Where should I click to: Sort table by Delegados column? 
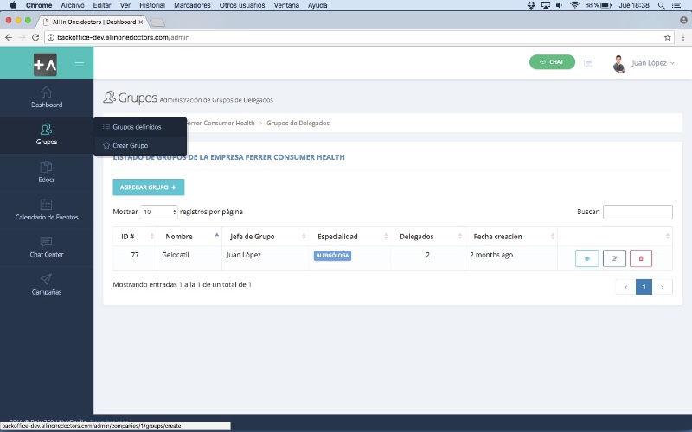pyautogui.click(x=427, y=237)
